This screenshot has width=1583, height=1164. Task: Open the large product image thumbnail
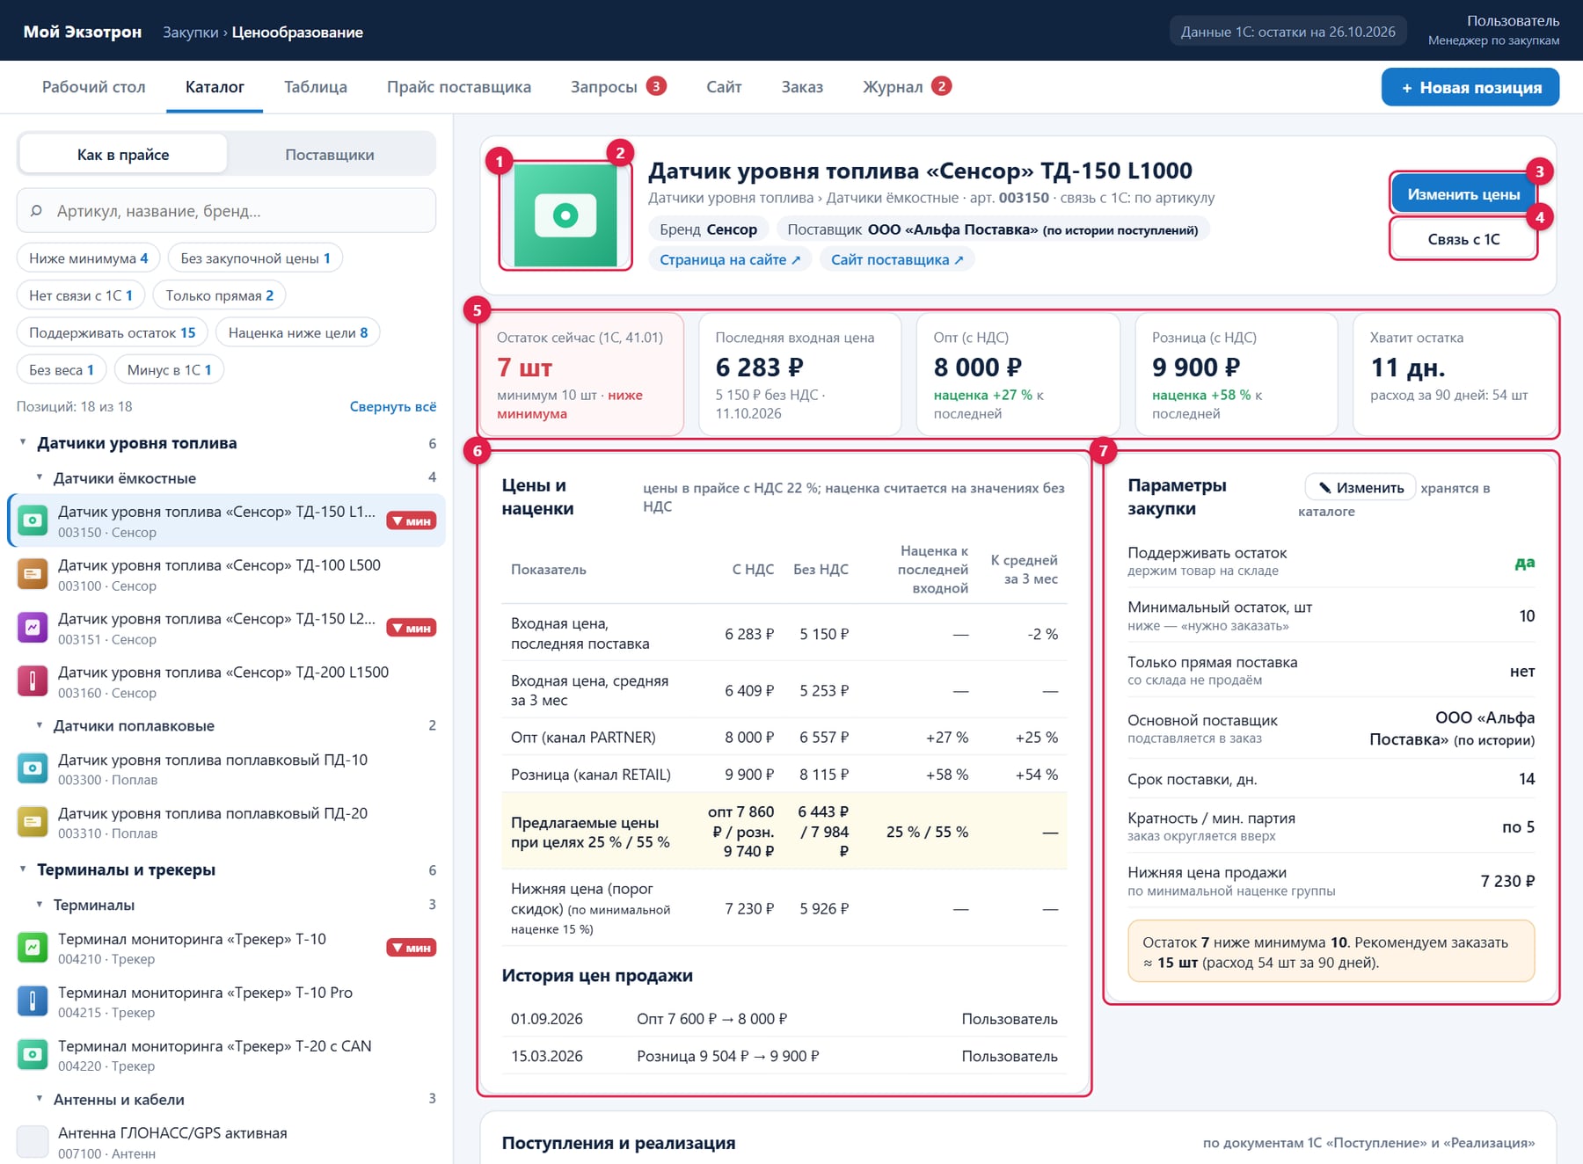point(565,215)
